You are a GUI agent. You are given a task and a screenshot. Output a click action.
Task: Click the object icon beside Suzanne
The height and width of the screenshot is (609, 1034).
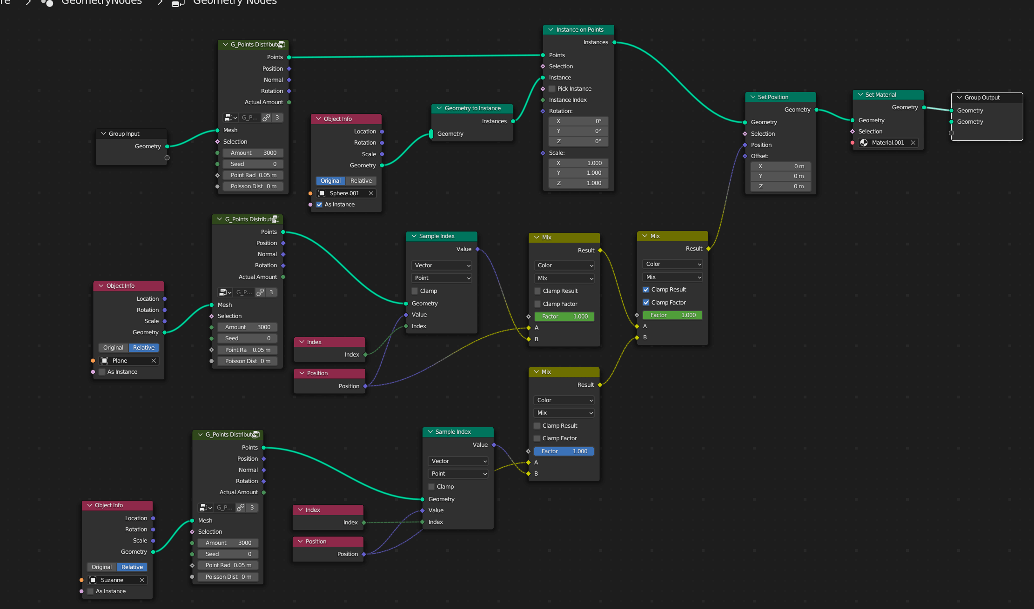[93, 580]
